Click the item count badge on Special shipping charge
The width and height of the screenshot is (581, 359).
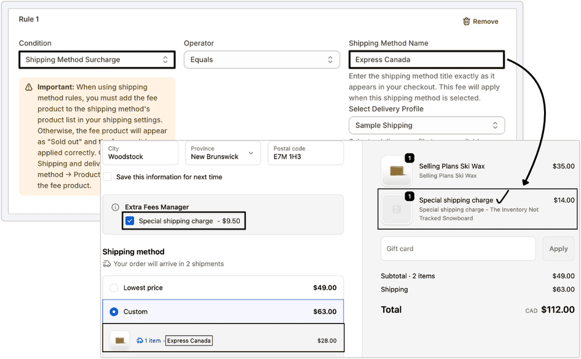click(409, 196)
